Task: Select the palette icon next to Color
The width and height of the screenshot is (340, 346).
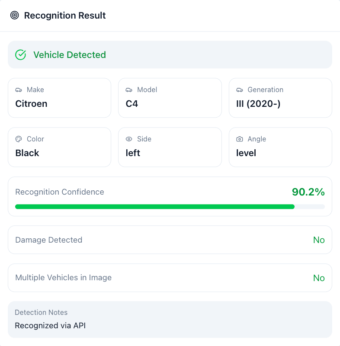Action: coord(18,139)
